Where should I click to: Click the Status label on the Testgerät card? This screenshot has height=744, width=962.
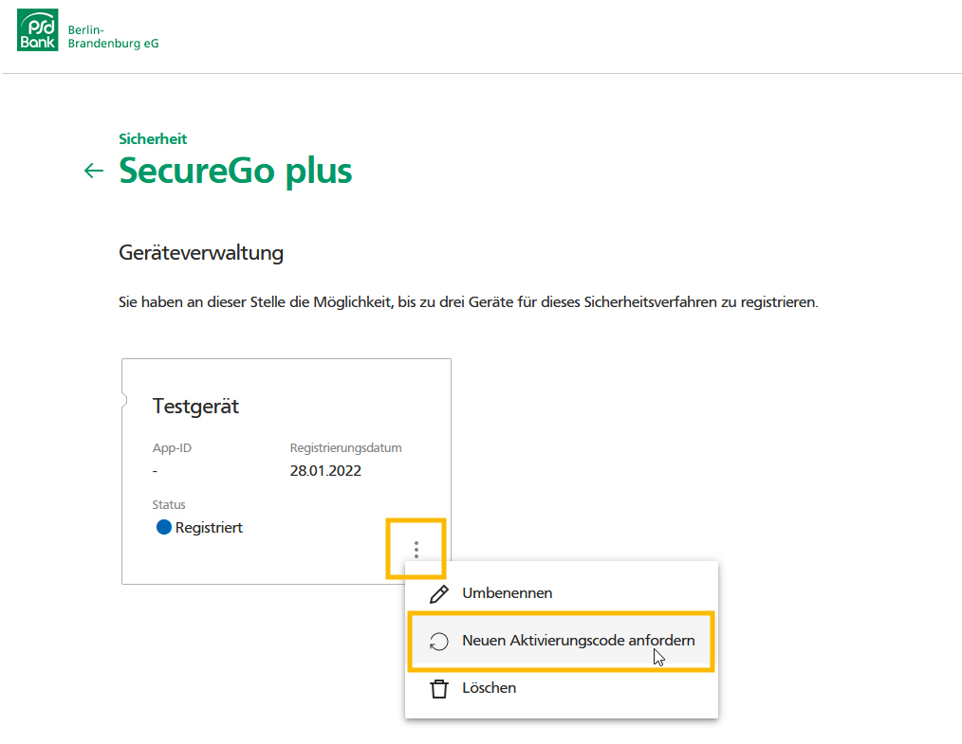169,505
